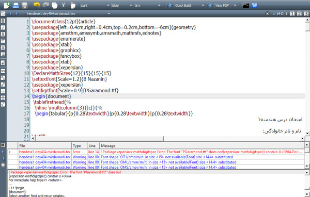Select the warning about 'OT1/cmr/m/n' font shape
Screen dimensions: 310x197
(156, 157)
